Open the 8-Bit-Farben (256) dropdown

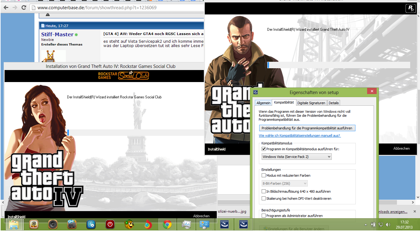284,183
